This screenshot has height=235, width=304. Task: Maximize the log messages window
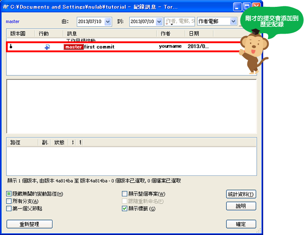tap(247, 7)
